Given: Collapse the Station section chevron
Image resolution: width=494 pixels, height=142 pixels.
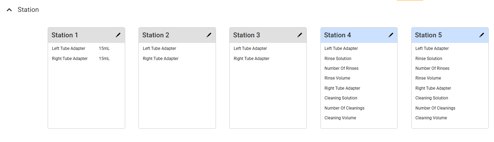Looking at the screenshot, I should coord(9,10).
